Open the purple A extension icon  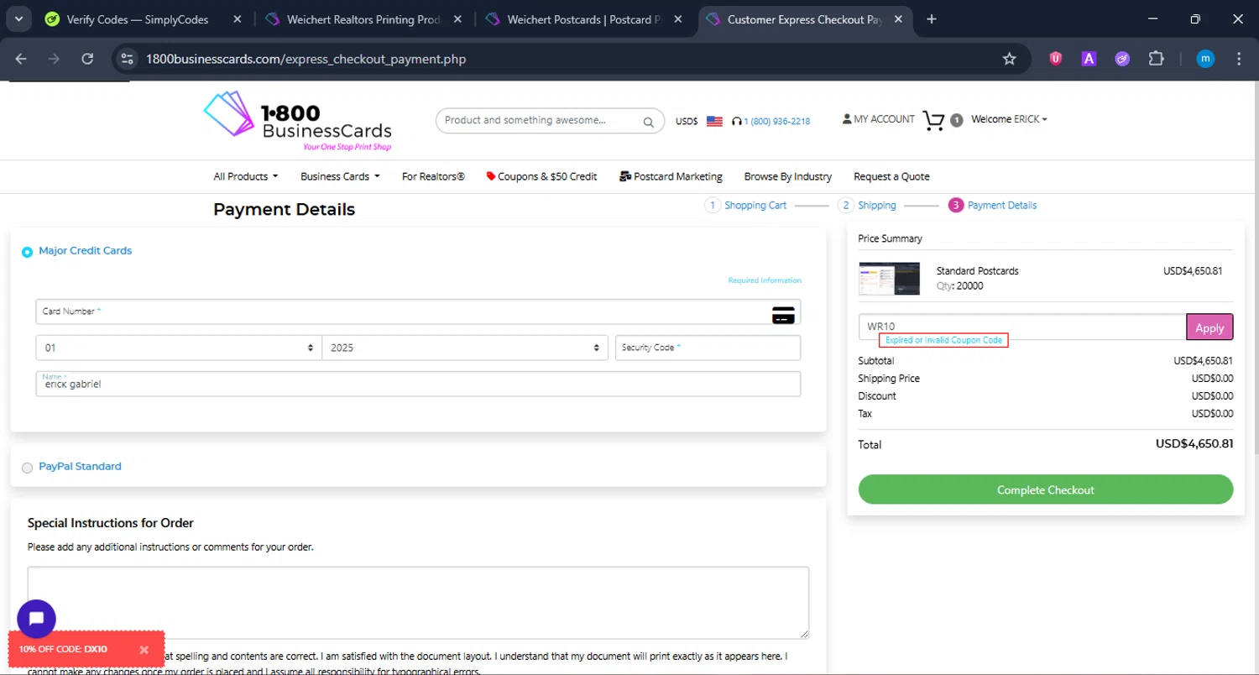point(1089,59)
